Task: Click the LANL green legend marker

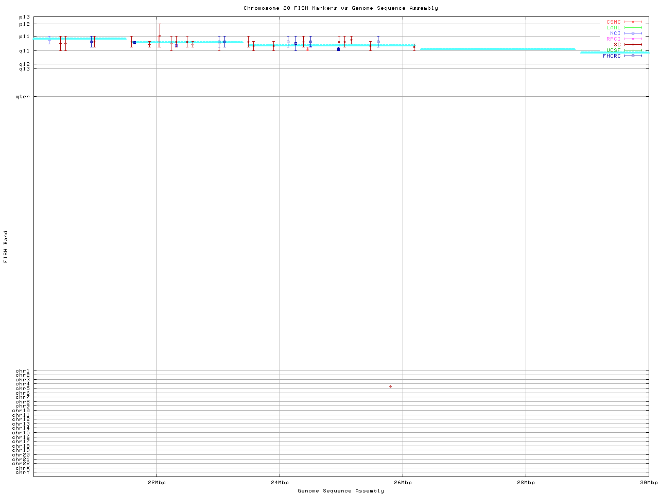Action: point(633,28)
